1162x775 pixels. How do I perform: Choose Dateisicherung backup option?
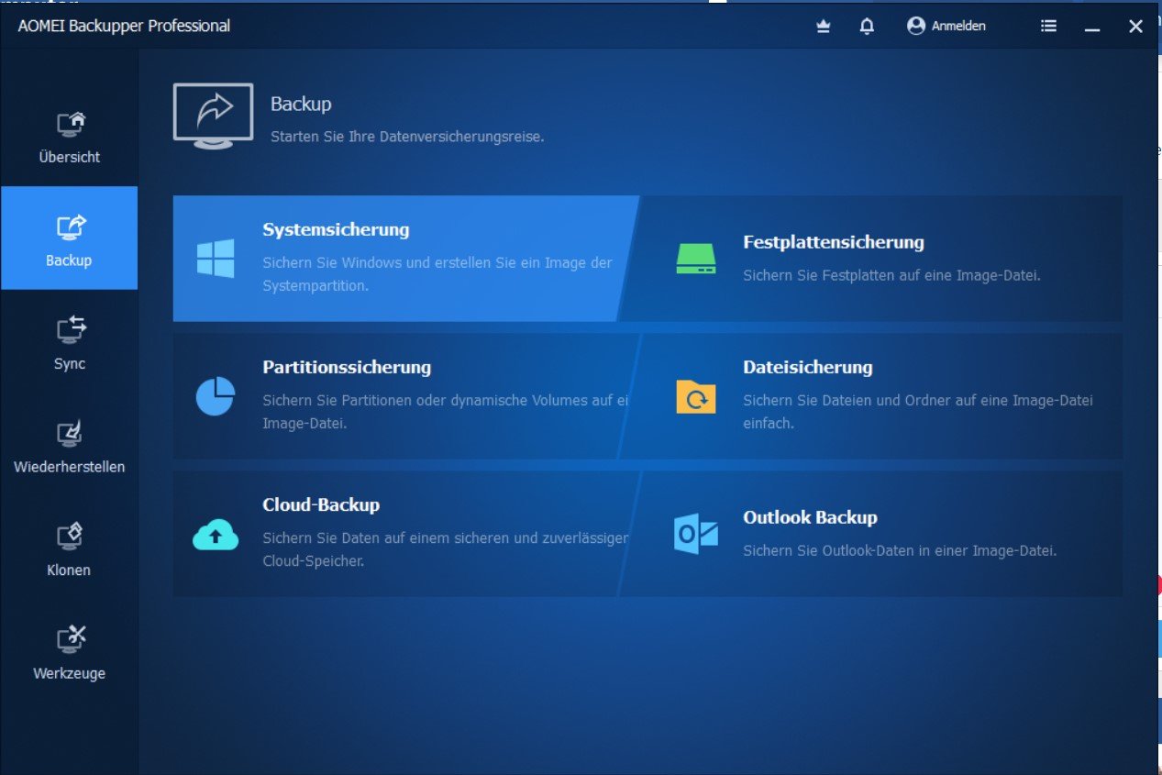(871, 396)
